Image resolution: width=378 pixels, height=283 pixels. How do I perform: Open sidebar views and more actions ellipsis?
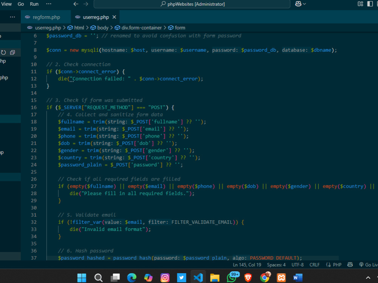pos(12,17)
